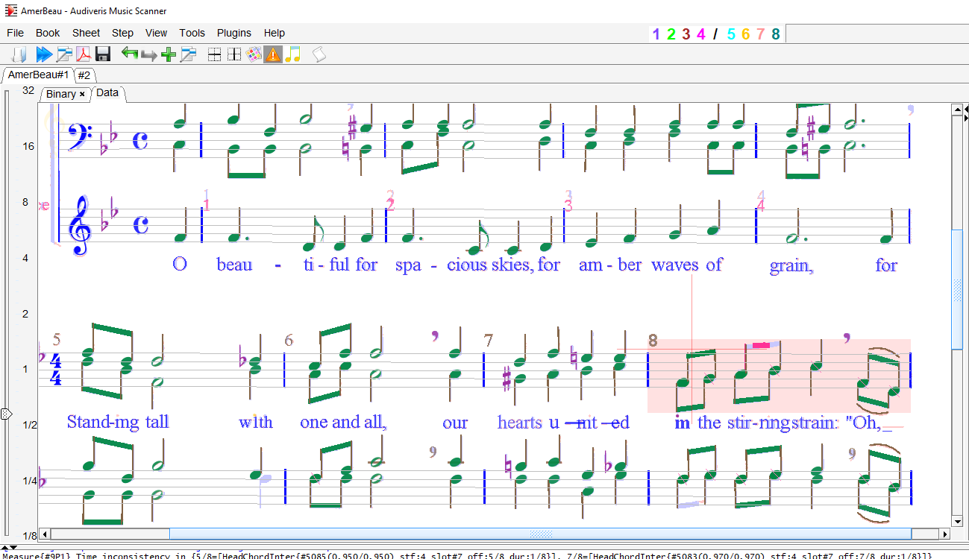Click the green plus icon
The width and height of the screenshot is (969, 559).
168,54
